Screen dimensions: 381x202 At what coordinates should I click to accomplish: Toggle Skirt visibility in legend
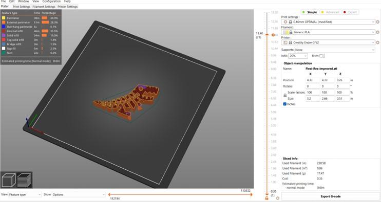pos(10,53)
